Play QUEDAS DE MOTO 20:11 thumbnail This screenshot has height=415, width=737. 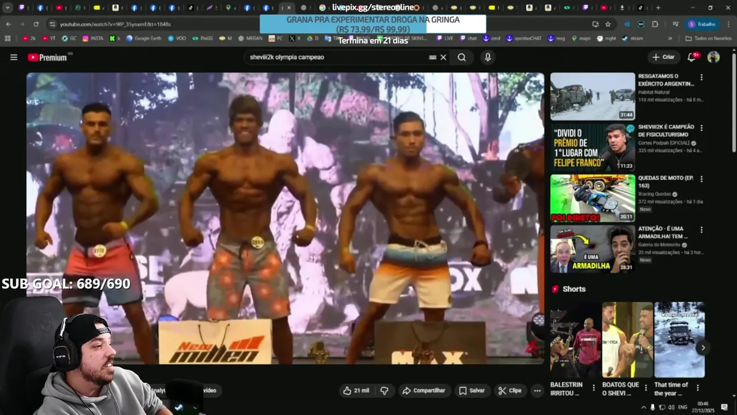point(592,198)
